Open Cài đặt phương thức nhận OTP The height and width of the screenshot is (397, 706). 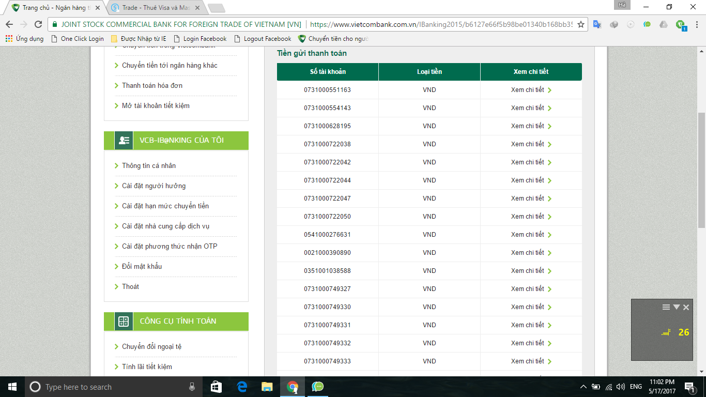tap(170, 247)
